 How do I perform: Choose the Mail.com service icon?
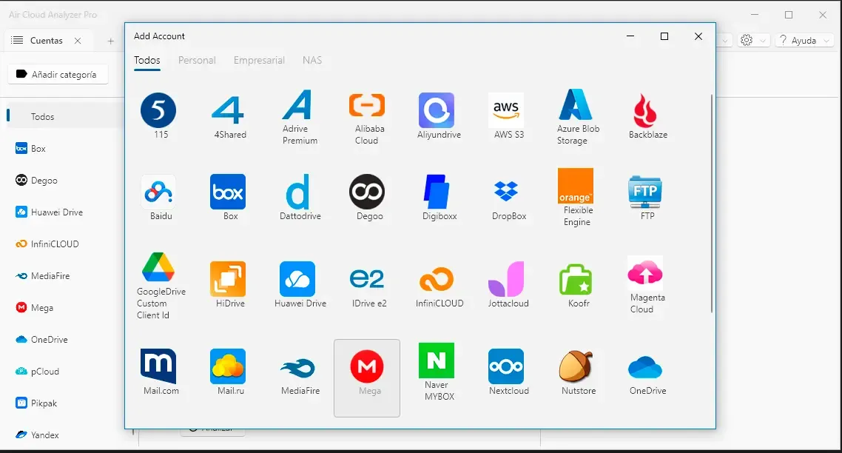click(158, 366)
